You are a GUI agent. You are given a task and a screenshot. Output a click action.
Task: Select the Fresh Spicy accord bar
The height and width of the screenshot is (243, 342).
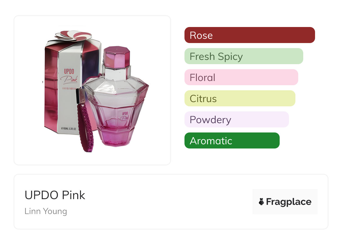point(243,56)
